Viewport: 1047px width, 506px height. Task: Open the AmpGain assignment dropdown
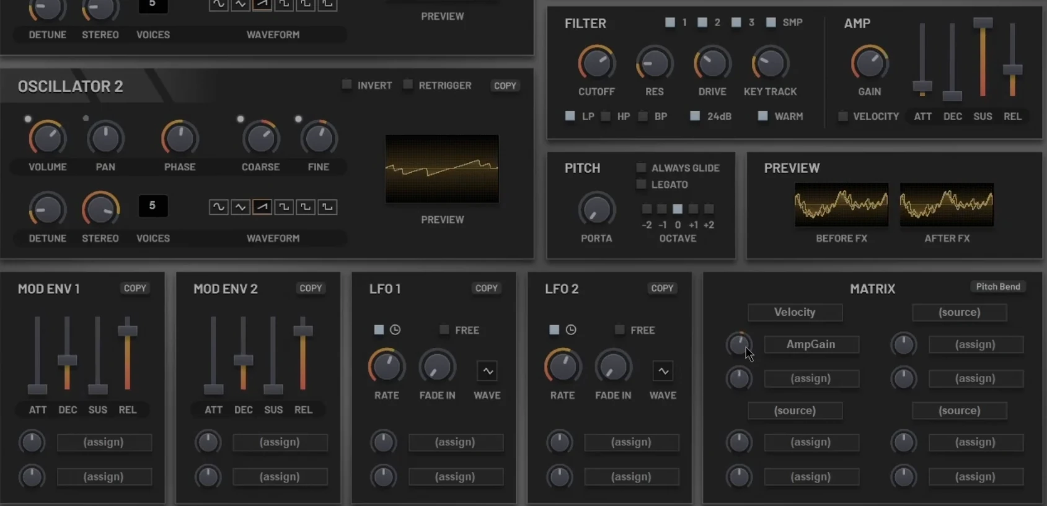(811, 344)
